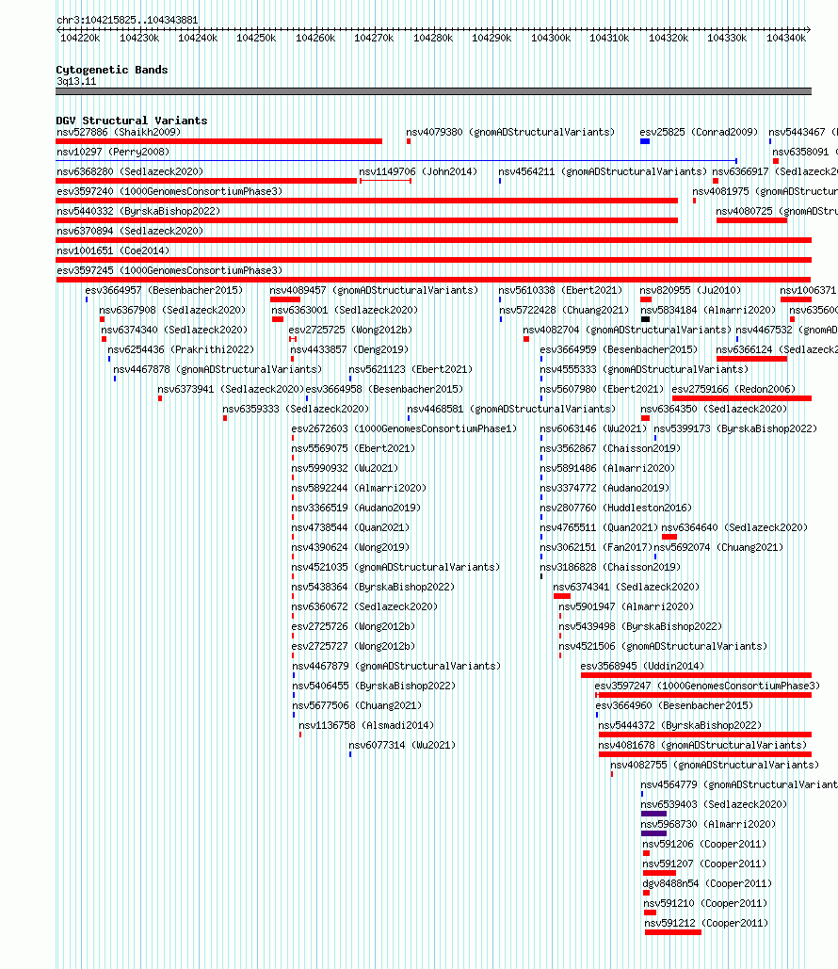Click the gray 3q13.11 cytogenetic band bar

tap(433, 91)
